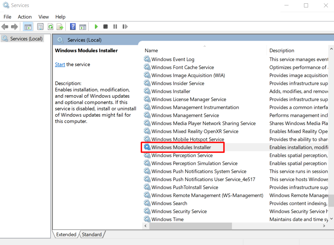
Task: Click the vertical scrollbar thumb
Action: tap(331, 201)
